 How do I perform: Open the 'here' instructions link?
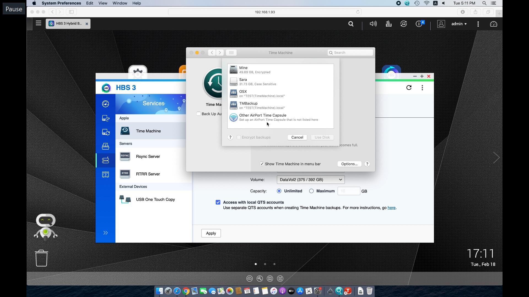click(x=392, y=208)
